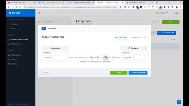Open Plugins in sidebar
Image resolution: width=189 pixels, height=106 pixels.
pyautogui.click(x=14, y=59)
